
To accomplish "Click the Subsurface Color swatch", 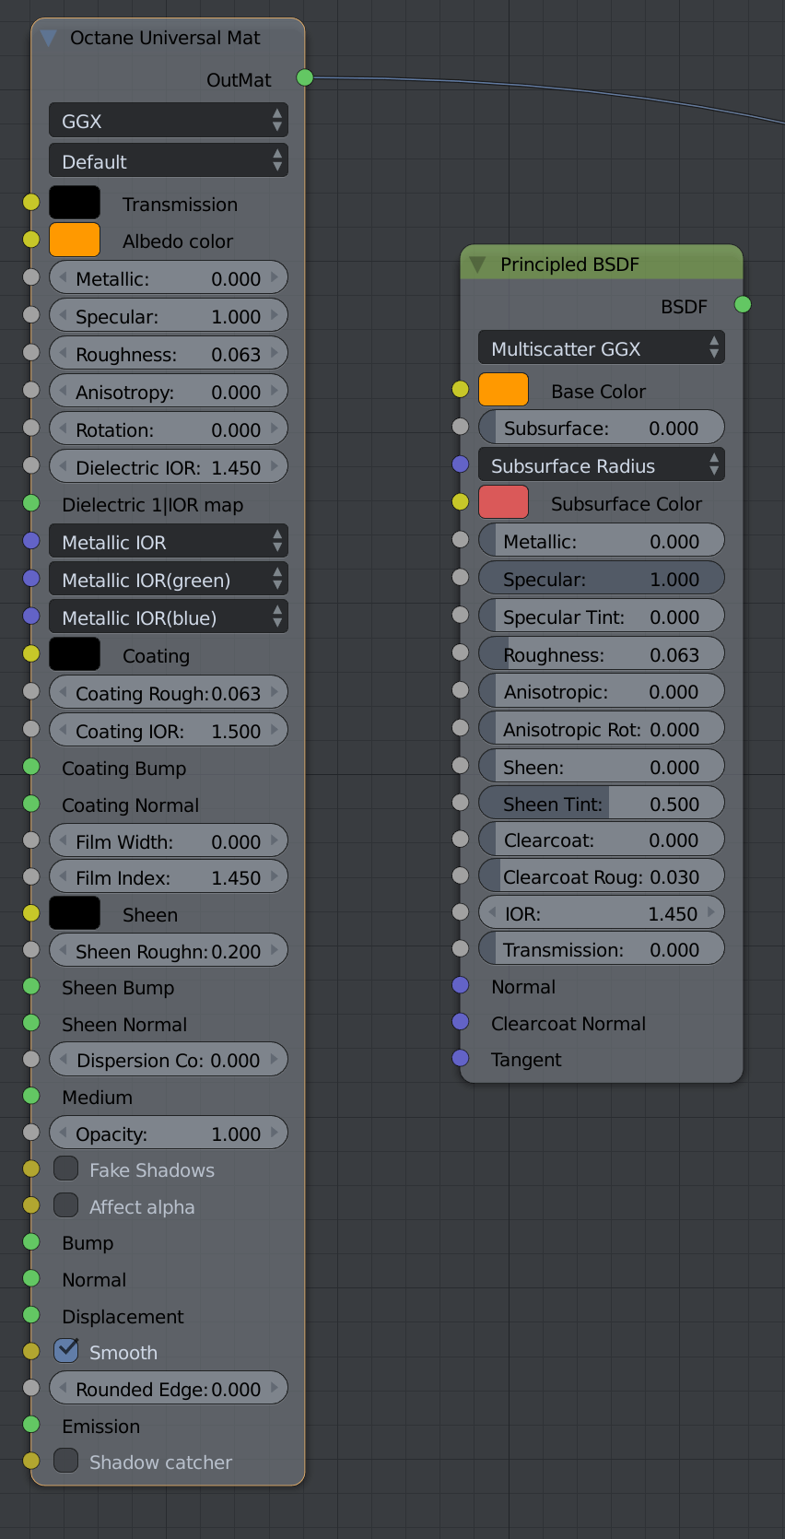I will point(503,502).
